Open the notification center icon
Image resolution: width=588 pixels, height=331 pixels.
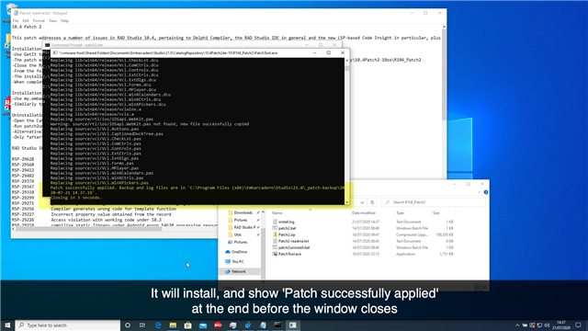[x=578, y=325]
